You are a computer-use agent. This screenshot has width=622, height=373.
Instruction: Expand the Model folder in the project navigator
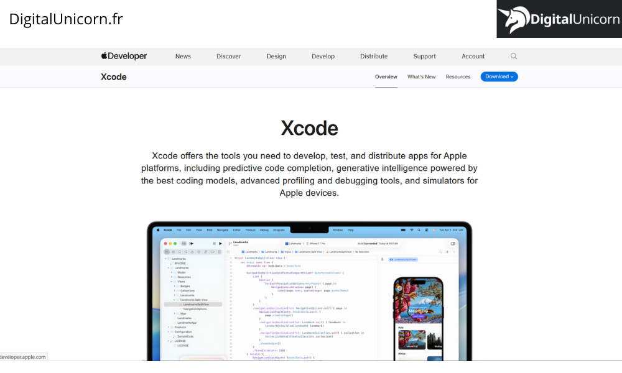tap(171, 272)
